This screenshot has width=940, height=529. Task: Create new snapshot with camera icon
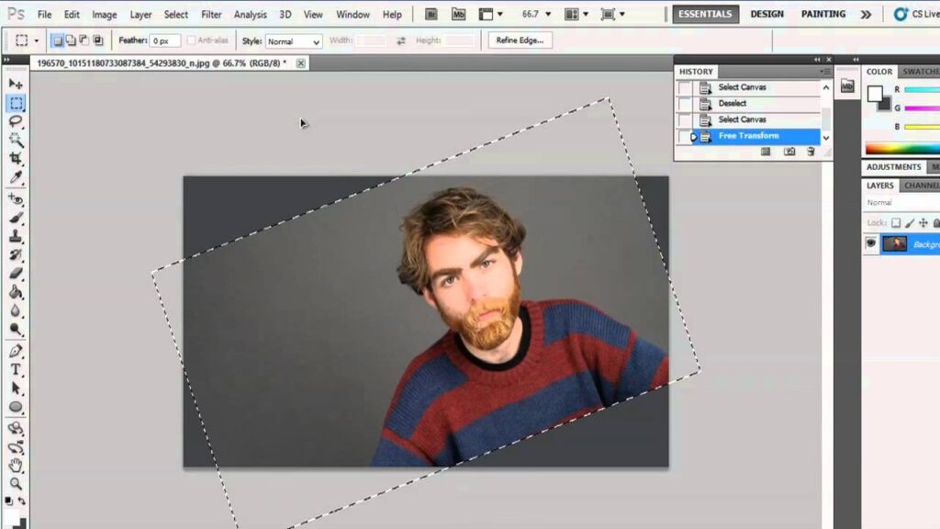point(789,152)
